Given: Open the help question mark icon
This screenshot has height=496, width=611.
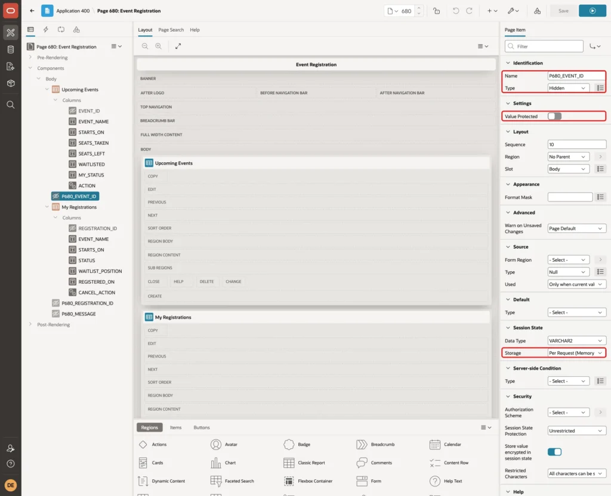Looking at the screenshot, I should [x=11, y=464].
